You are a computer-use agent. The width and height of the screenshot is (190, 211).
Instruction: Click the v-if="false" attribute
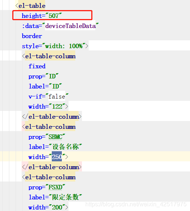[48, 96]
